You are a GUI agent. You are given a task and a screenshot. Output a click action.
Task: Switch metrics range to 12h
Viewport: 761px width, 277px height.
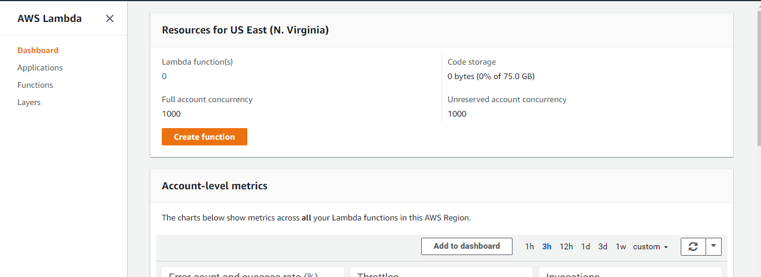[566, 246]
